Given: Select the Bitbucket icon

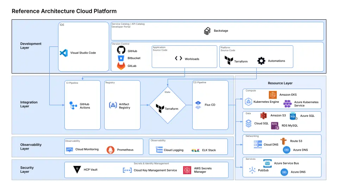Looking at the screenshot, I should click(121, 58).
